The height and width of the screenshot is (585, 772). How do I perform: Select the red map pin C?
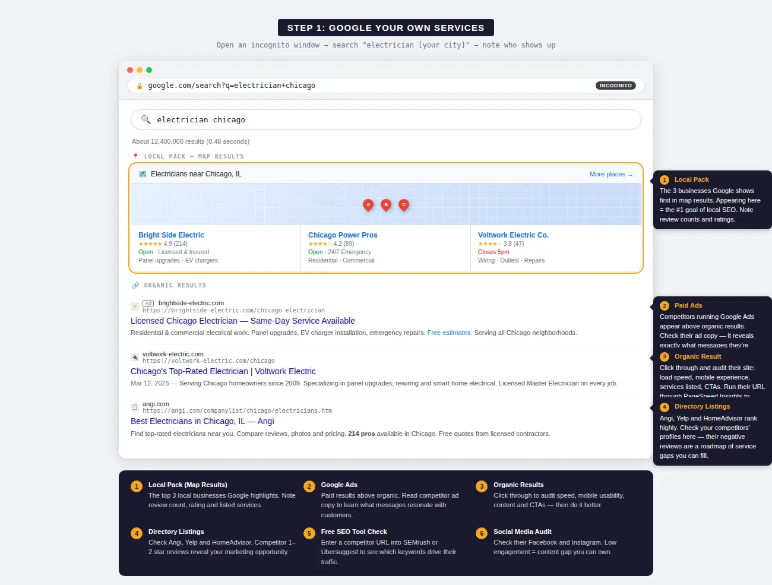pyautogui.click(x=404, y=205)
